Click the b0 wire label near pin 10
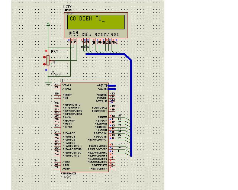 [119, 116]
